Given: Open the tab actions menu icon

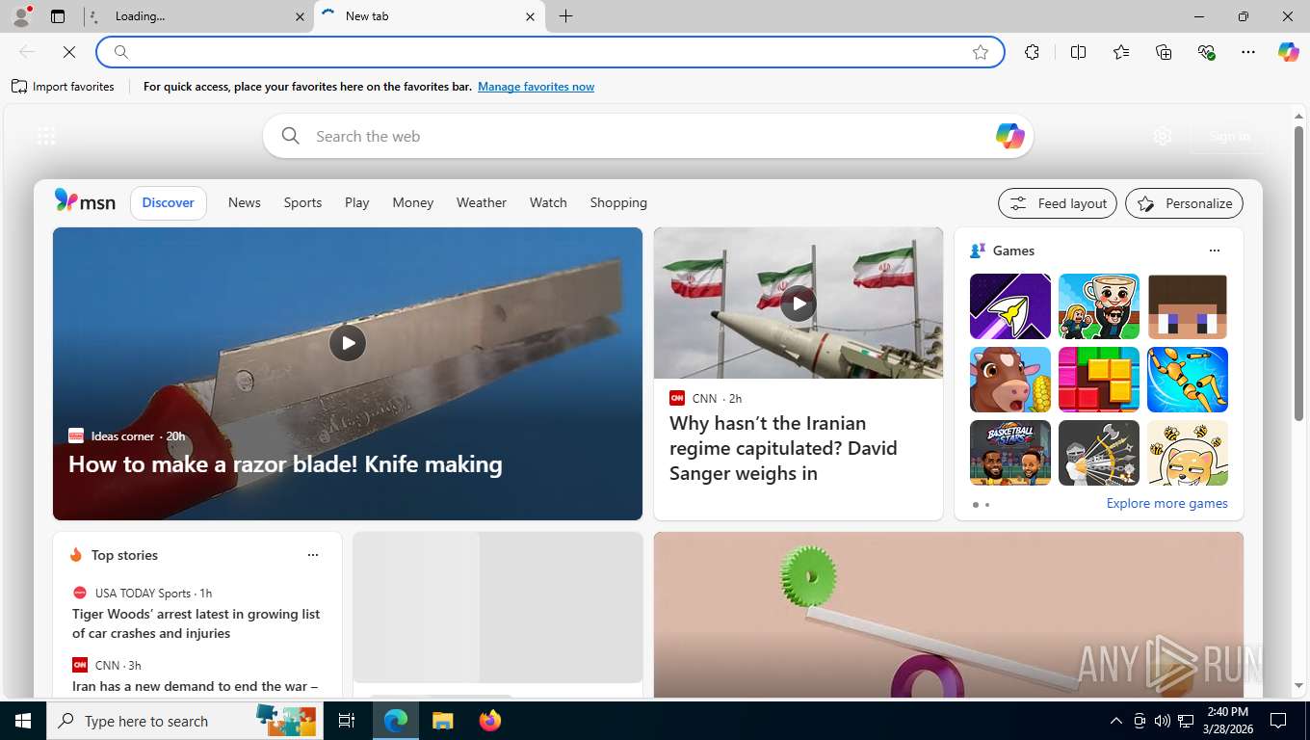Looking at the screenshot, I should [58, 16].
